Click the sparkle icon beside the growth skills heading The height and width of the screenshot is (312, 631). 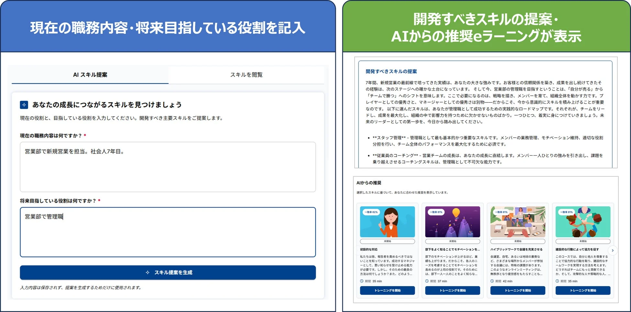click(x=24, y=105)
